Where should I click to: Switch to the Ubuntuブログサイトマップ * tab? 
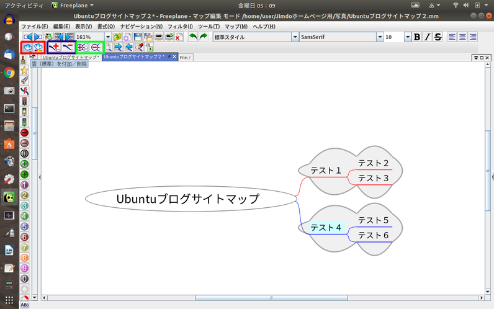pos(71,57)
